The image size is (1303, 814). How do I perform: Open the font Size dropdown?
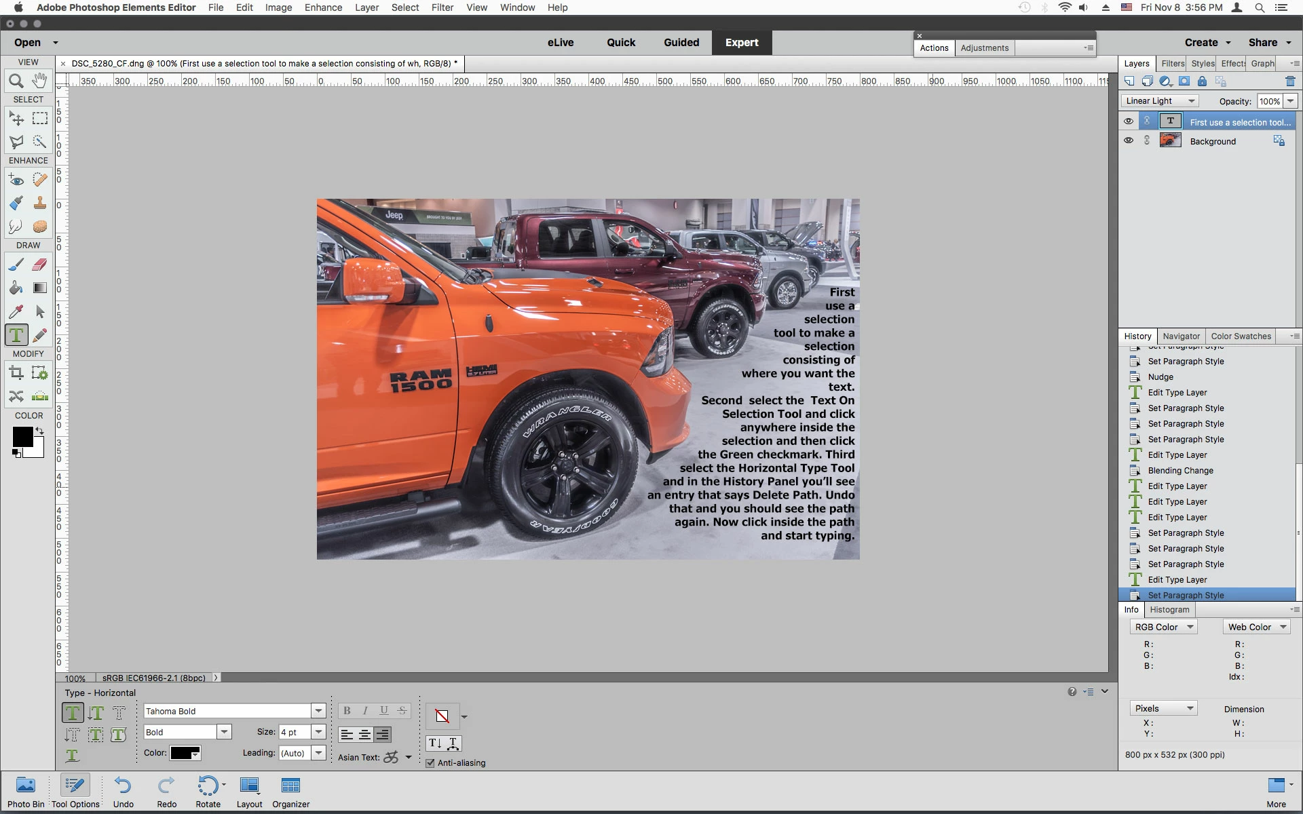pos(318,732)
